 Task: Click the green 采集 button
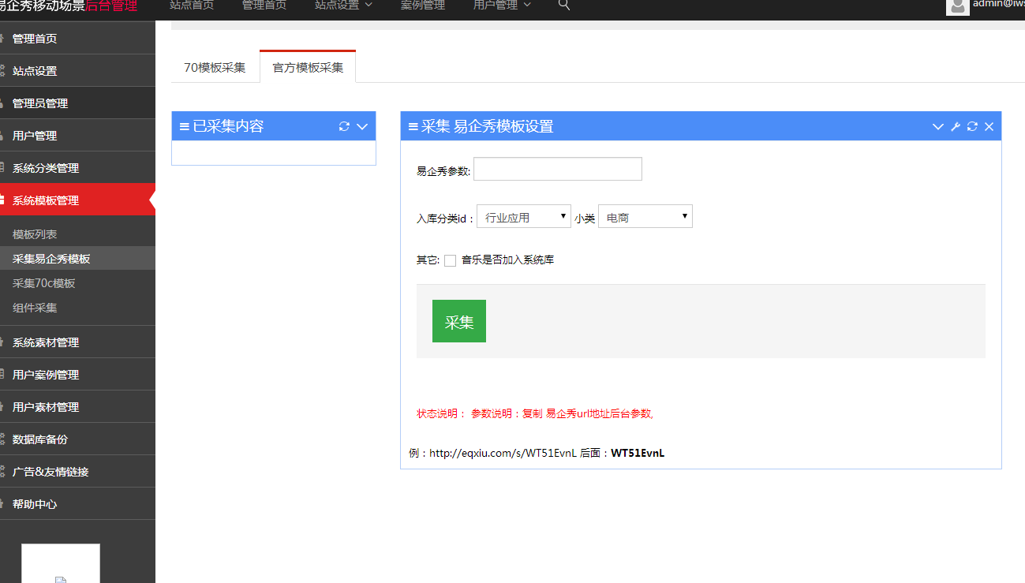point(458,320)
